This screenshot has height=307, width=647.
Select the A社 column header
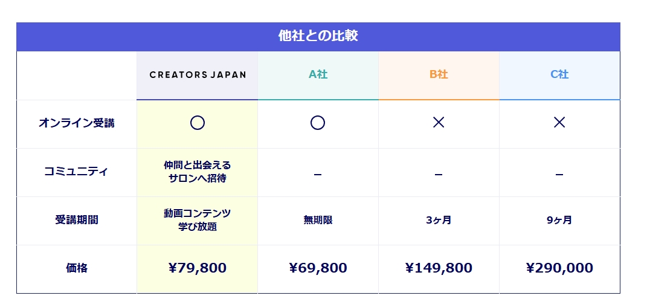(x=318, y=75)
